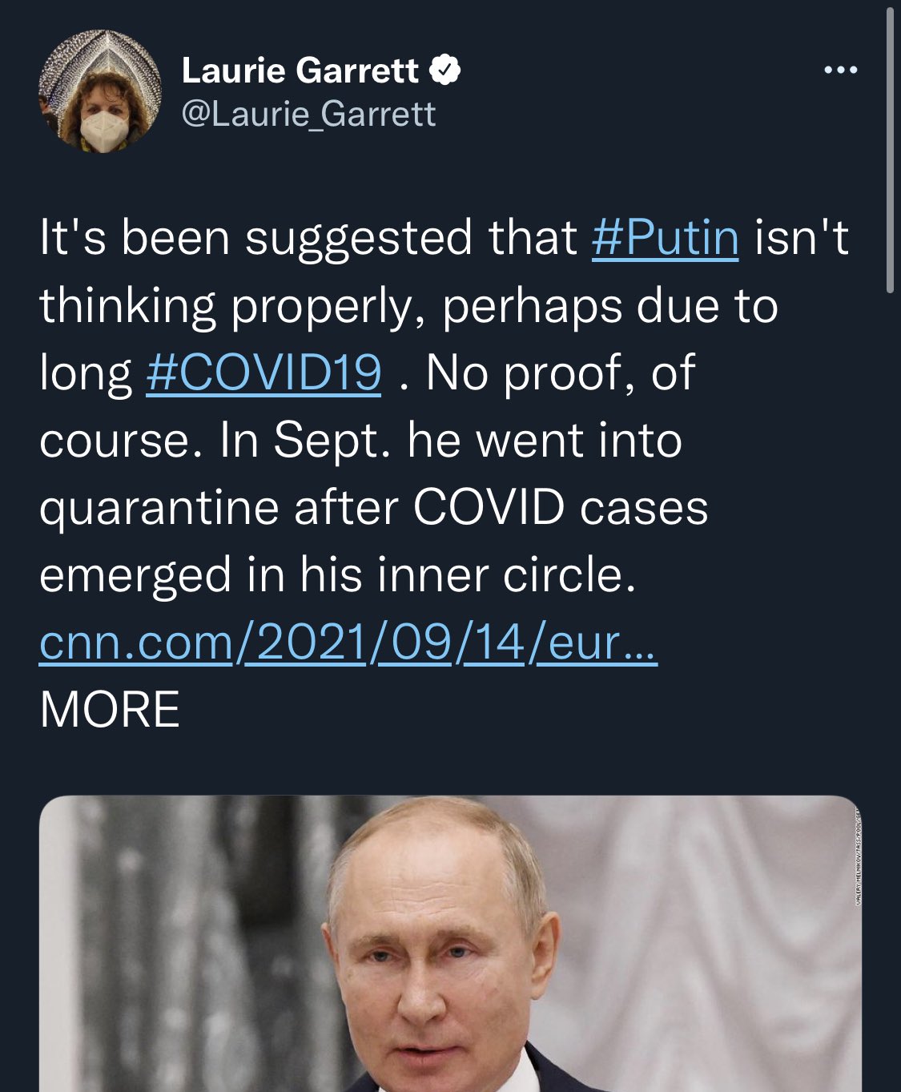Expand the tweet with MORE
The image size is (901, 1092).
[x=110, y=709]
